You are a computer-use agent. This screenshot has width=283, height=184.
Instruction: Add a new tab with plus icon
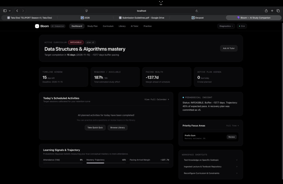tap(272, 11)
